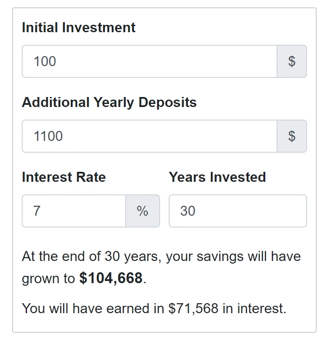Click the $71,568 interest amount
Viewport: 324px width, 341px height.
point(193,308)
